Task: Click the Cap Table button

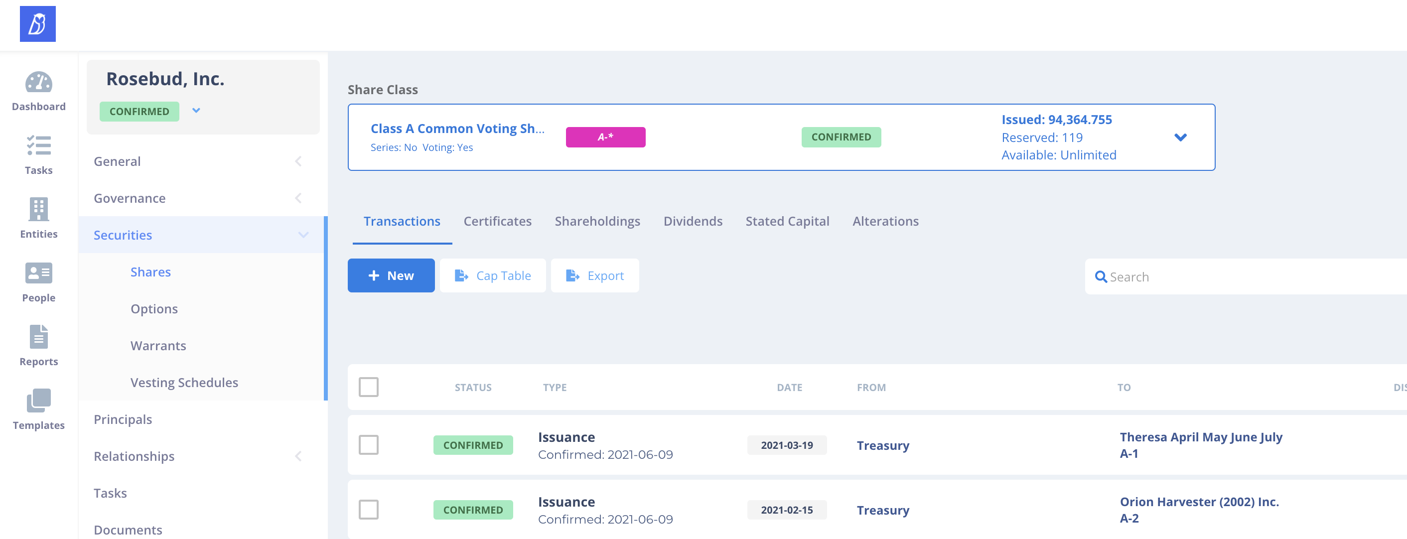Action: [493, 276]
